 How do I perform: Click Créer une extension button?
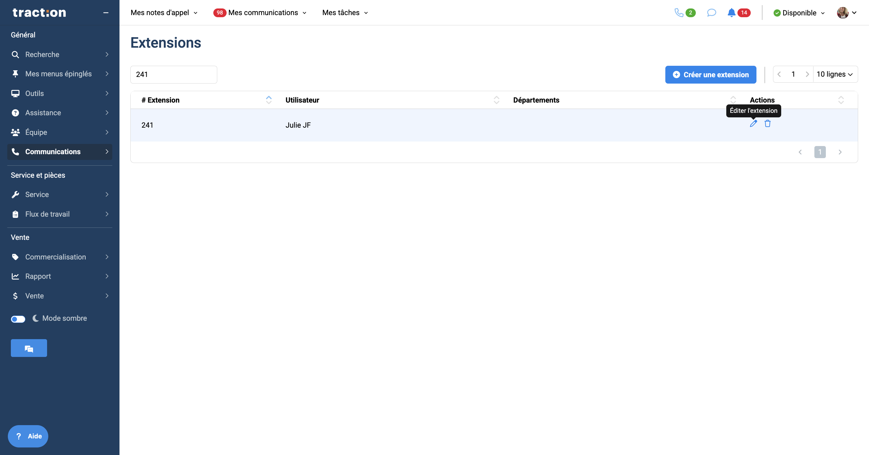coord(711,75)
